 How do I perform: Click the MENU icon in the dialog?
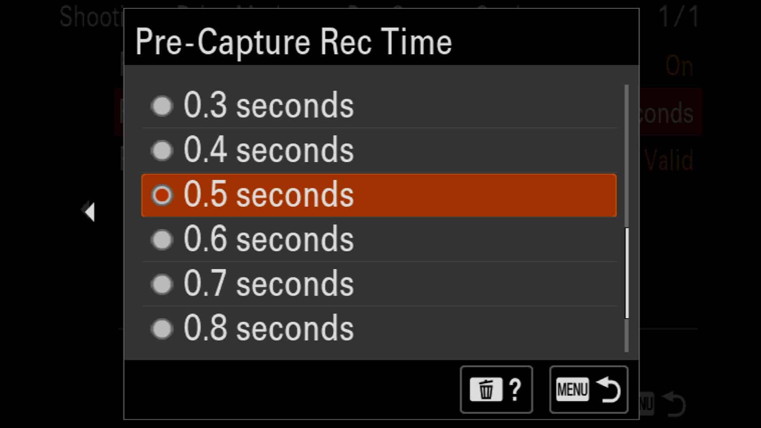tap(572, 390)
